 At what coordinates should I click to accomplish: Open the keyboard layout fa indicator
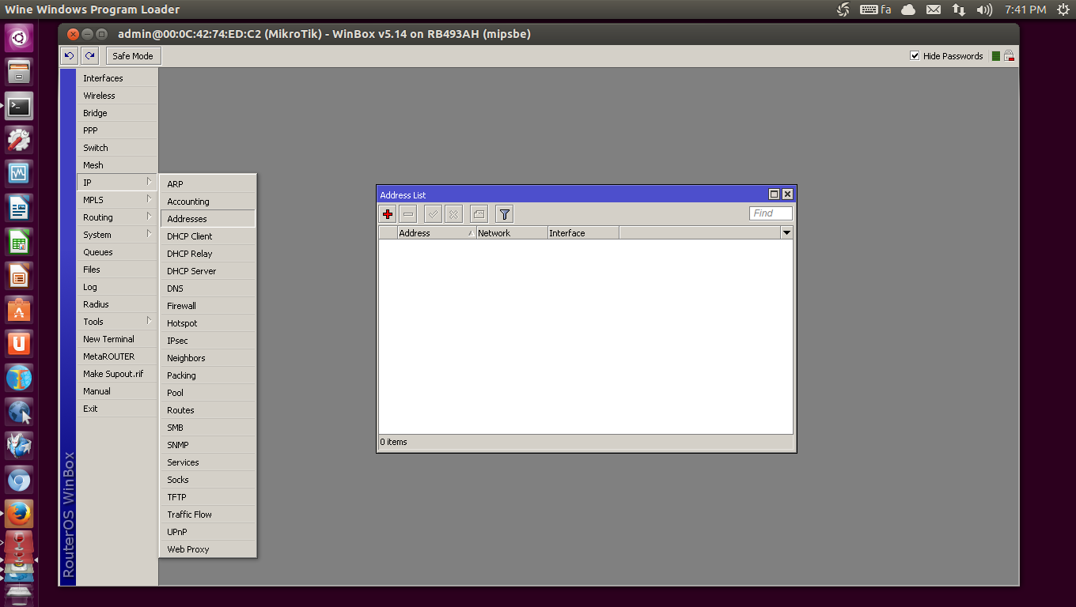click(876, 9)
